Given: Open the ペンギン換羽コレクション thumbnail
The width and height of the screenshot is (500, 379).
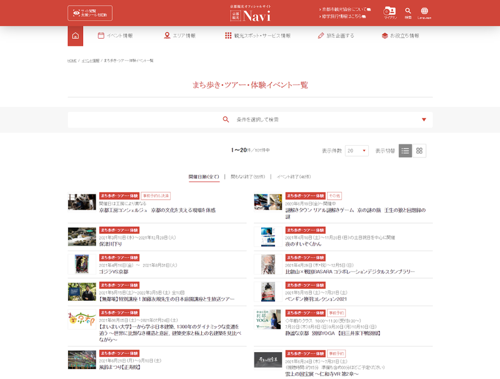Looking at the screenshot, I should [x=268, y=292].
